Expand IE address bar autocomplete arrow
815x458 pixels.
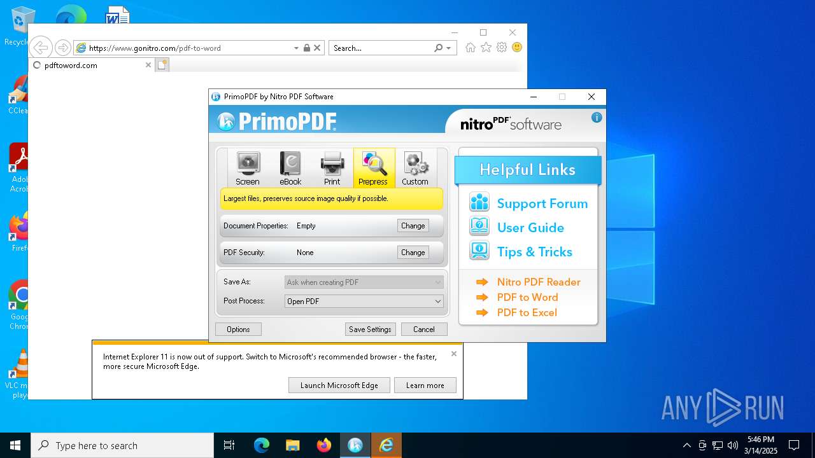pyautogui.click(x=296, y=48)
